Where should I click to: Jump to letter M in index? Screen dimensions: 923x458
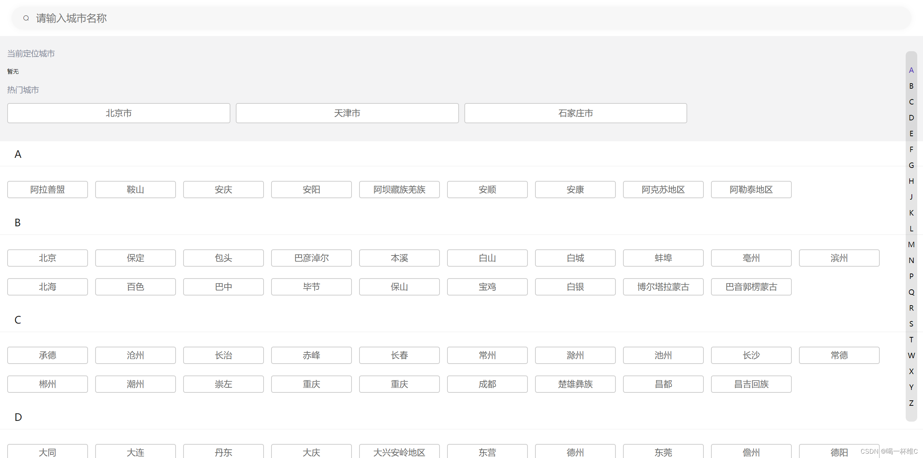coord(911,245)
